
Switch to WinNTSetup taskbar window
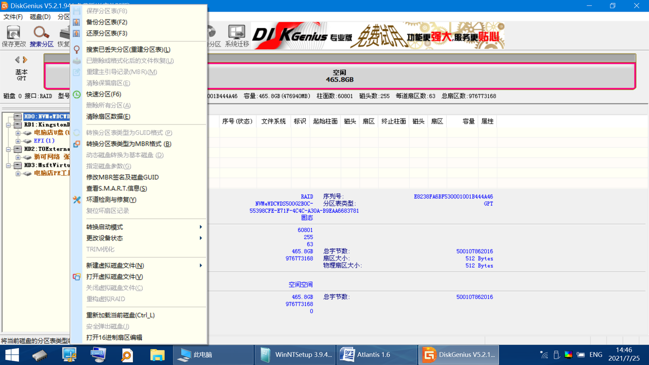click(x=296, y=355)
